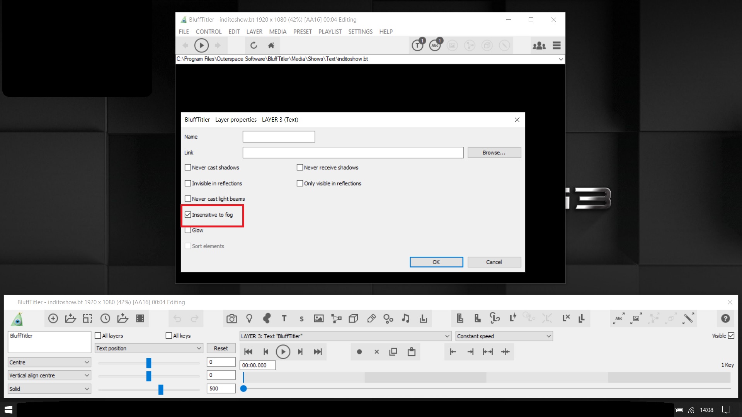Add a picture layer
Viewport: 742px width, 417px height.
point(319,319)
